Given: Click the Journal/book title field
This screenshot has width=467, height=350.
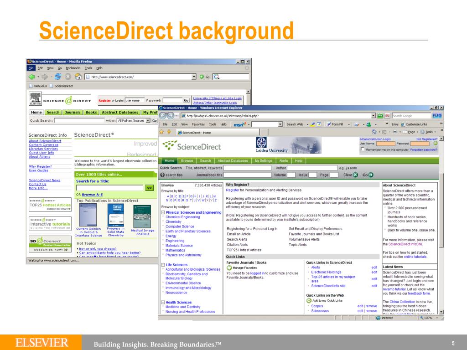Looking at the screenshot, I should (247, 175).
